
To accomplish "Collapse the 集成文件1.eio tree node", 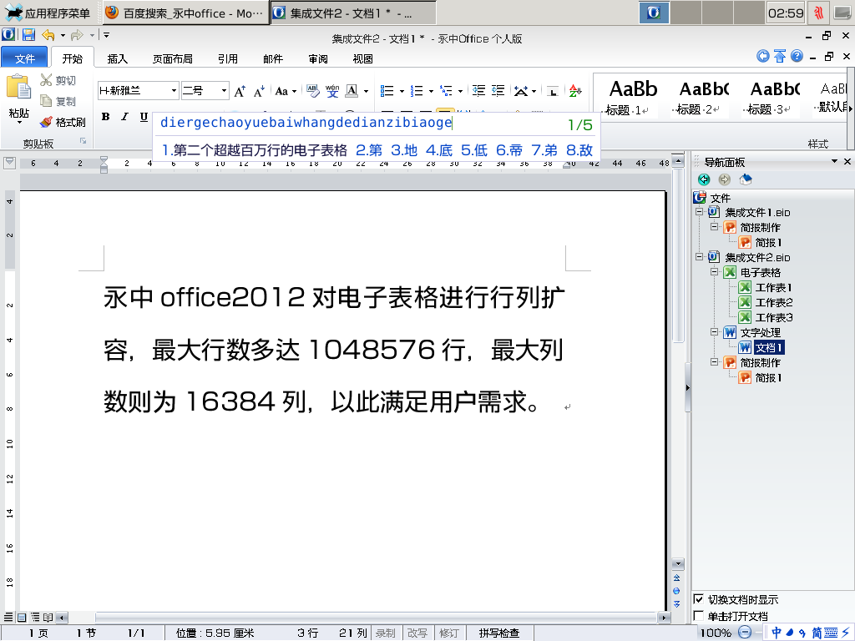I will (x=700, y=211).
